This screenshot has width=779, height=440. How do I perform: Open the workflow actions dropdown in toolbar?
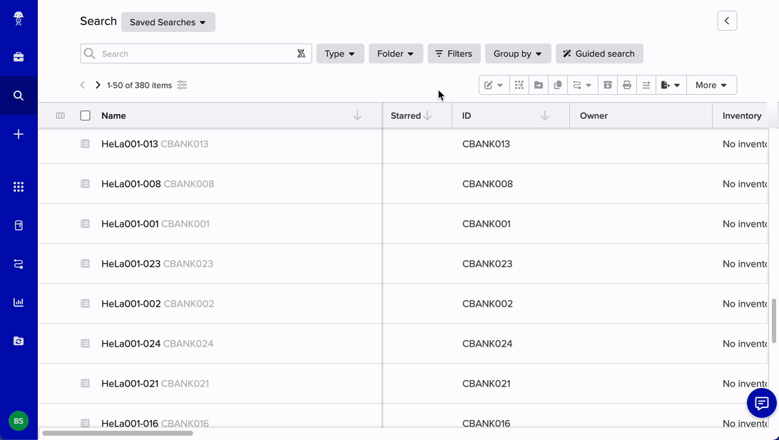582,85
